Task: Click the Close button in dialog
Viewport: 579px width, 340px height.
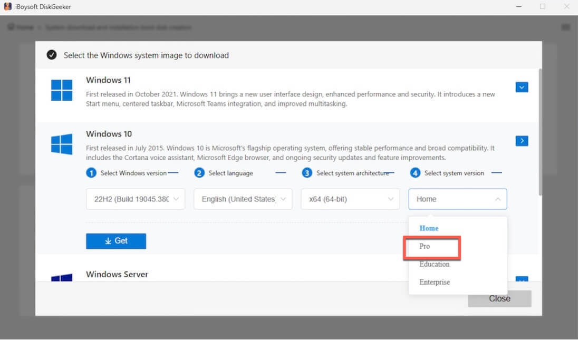Action: pos(499,299)
